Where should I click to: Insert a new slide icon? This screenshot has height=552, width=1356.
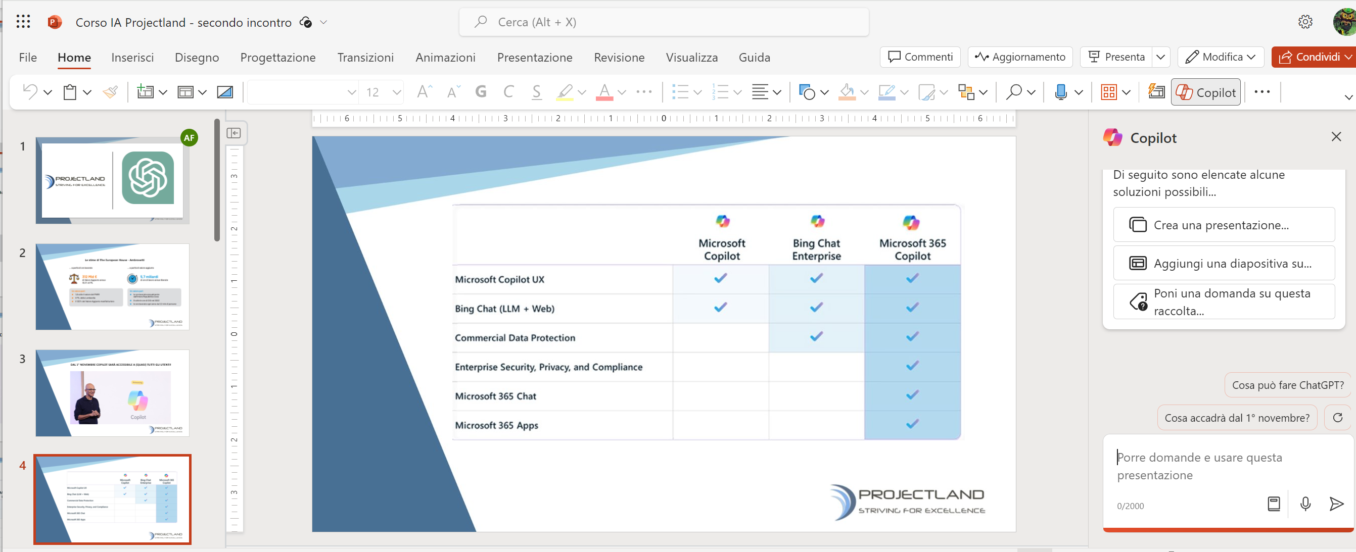pyautogui.click(x=145, y=92)
